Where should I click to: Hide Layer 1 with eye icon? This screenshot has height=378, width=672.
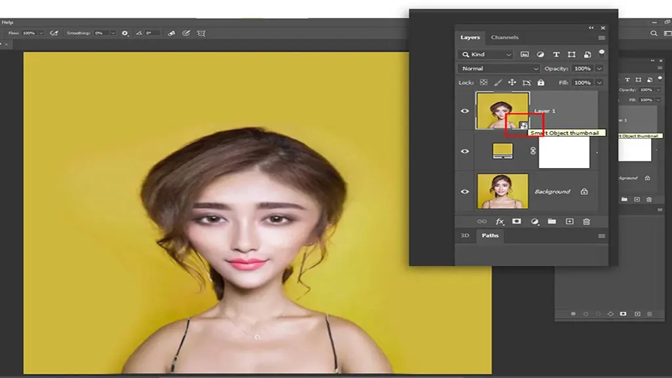465,111
